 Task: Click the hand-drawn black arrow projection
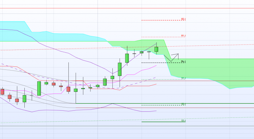pyautogui.click(x=171, y=57)
